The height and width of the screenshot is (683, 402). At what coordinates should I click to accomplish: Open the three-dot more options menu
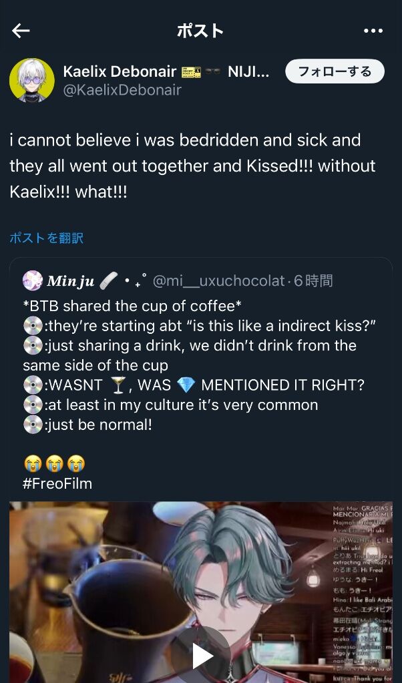point(373,31)
